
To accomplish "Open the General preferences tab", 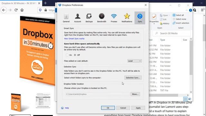I will pyautogui.click(x=66, y=18).
